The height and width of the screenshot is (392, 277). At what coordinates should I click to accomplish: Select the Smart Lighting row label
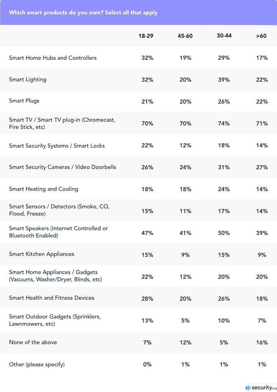[28, 79]
